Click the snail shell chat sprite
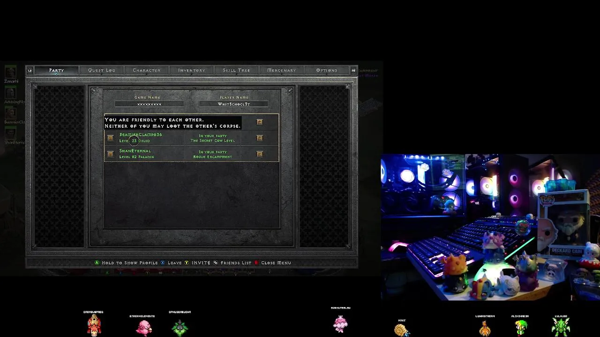This screenshot has height=337, width=600. 402,330
